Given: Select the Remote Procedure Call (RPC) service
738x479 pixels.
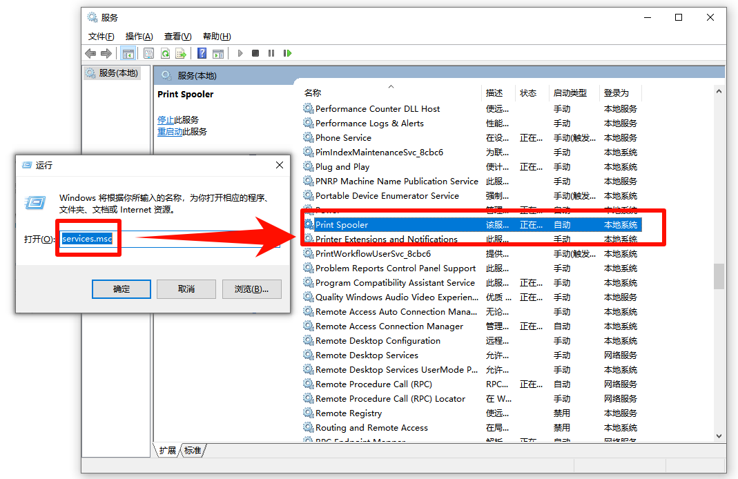Looking at the screenshot, I should pyautogui.click(x=373, y=384).
